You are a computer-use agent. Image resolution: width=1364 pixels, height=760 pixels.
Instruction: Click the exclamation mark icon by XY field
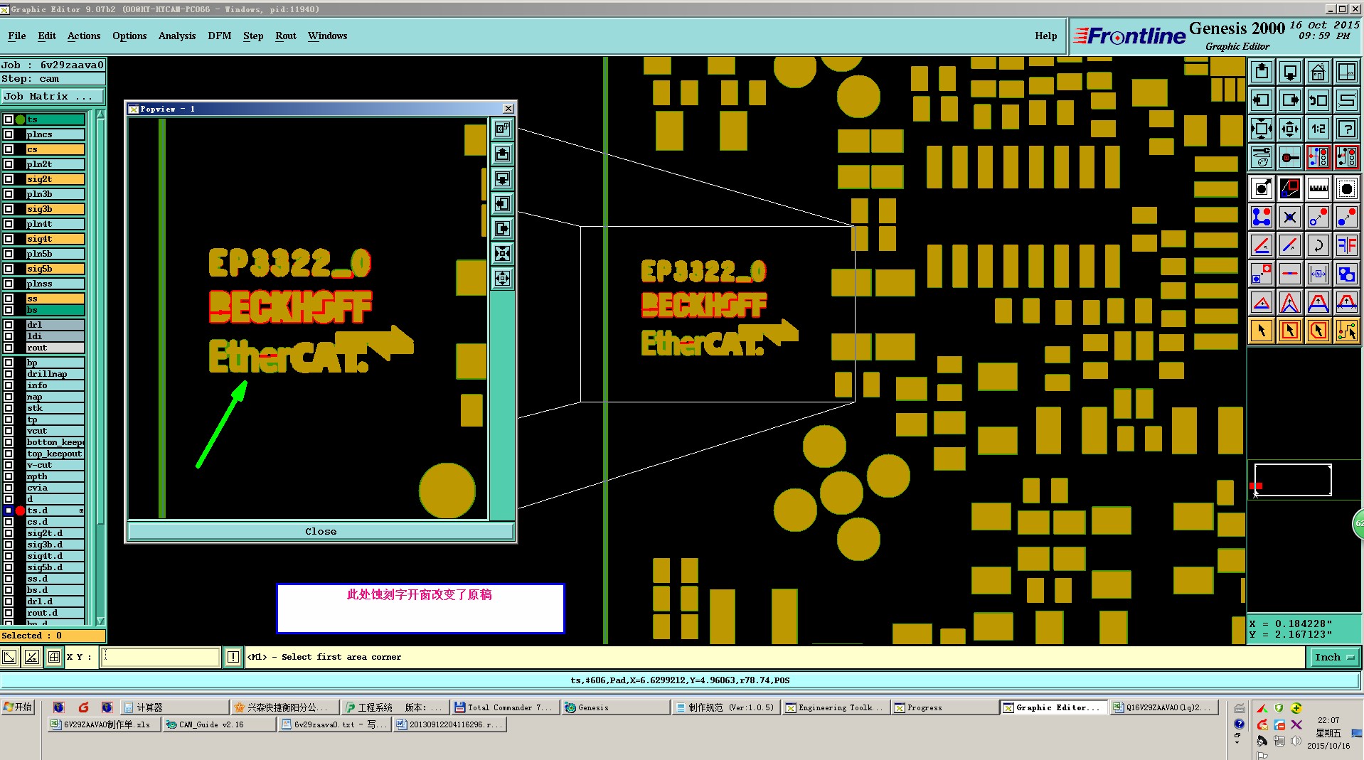pyautogui.click(x=233, y=657)
